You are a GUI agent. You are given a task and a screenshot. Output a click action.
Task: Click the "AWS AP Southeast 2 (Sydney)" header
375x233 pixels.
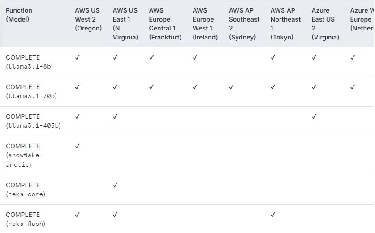pos(244,24)
